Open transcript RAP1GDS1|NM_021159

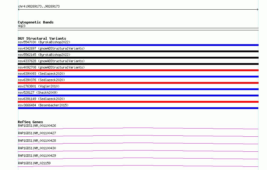(34, 163)
